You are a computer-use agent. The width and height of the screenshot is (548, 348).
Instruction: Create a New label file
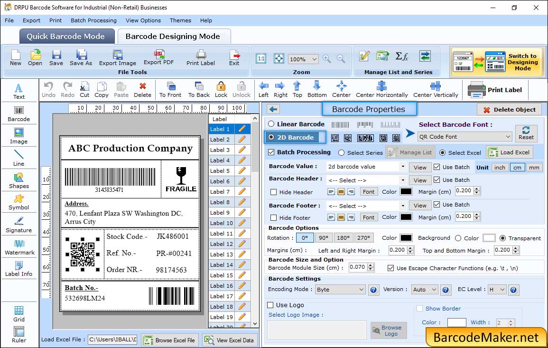[16, 58]
